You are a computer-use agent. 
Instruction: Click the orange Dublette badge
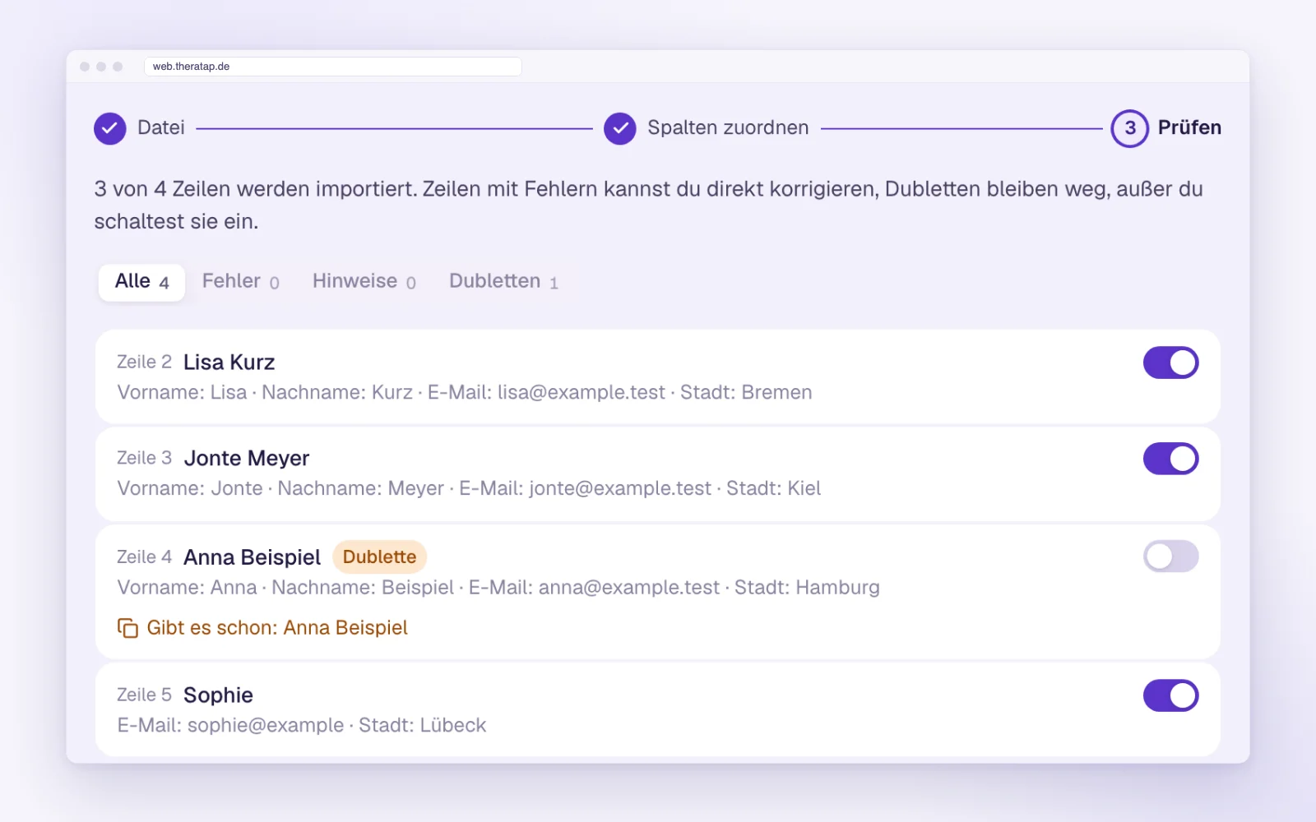(379, 556)
